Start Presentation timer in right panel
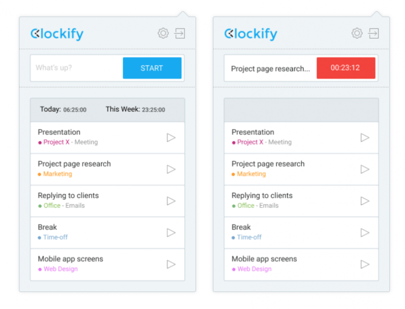 coord(365,138)
